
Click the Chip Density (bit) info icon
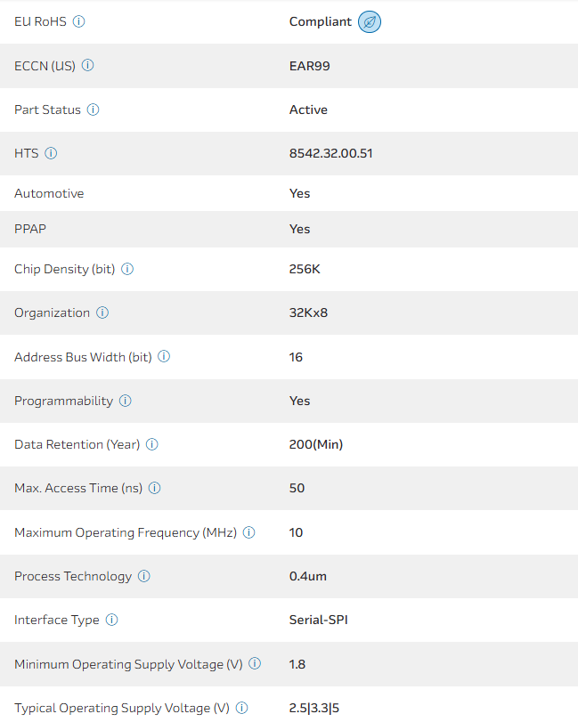coord(127,269)
